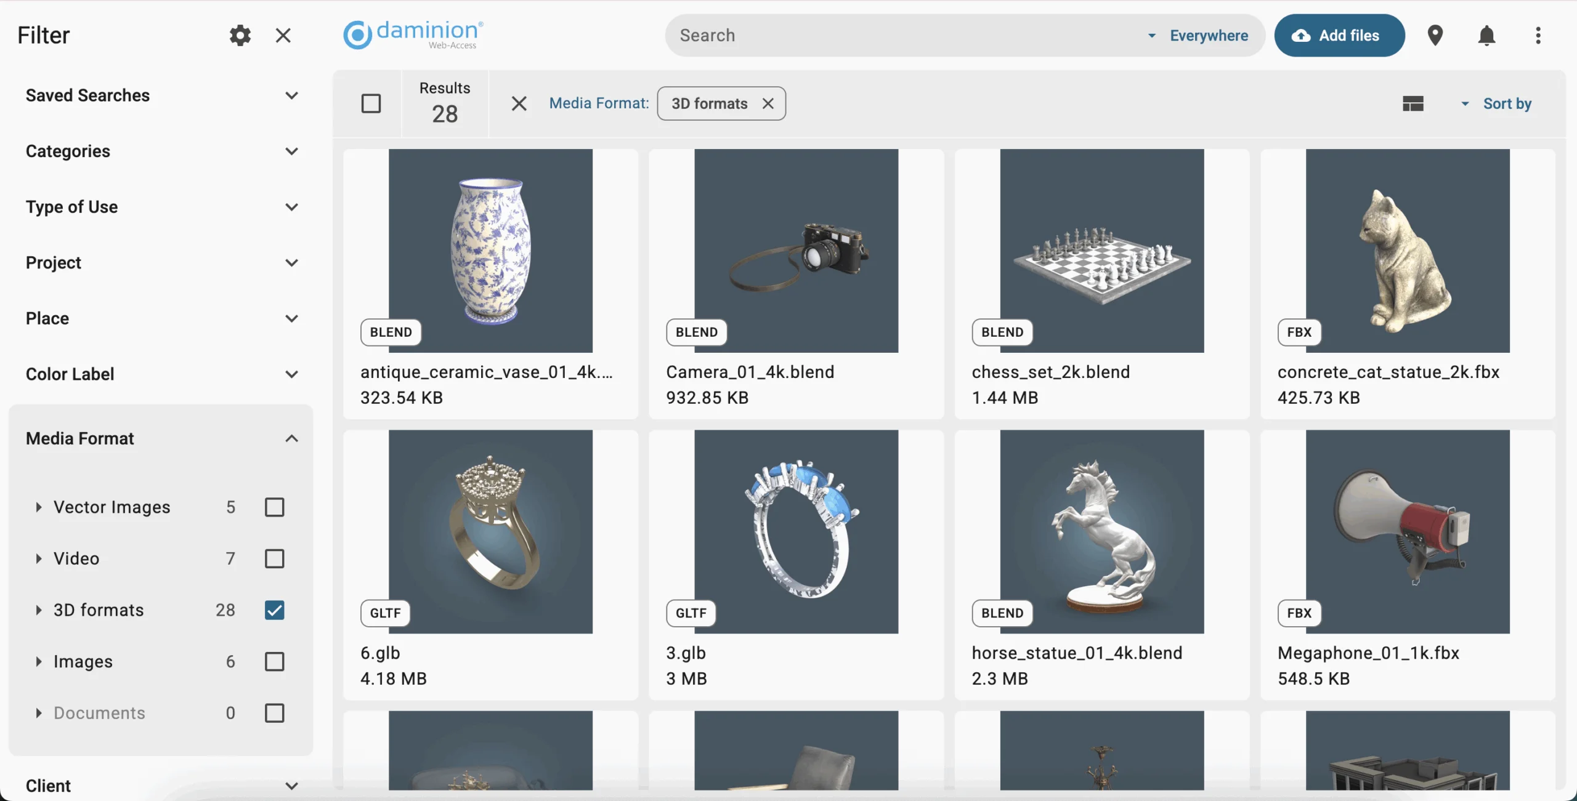Open the concrete cat statue thumbnail

point(1408,251)
